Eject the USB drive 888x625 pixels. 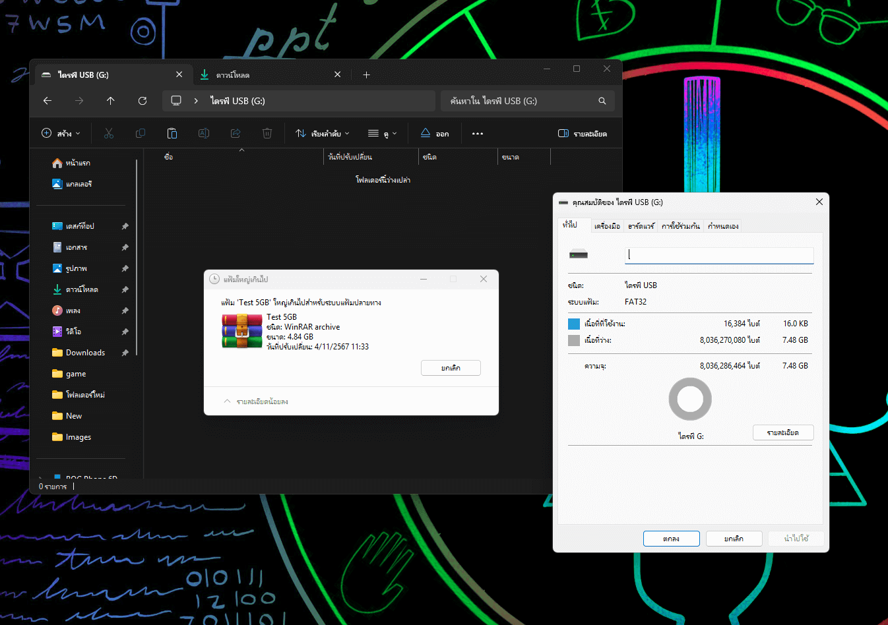click(x=435, y=133)
